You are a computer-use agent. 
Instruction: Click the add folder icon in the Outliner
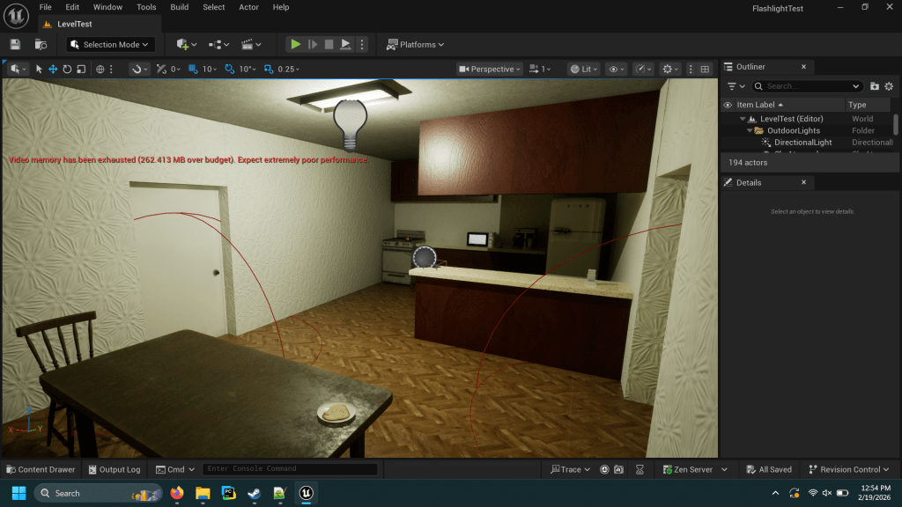(874, 86)
